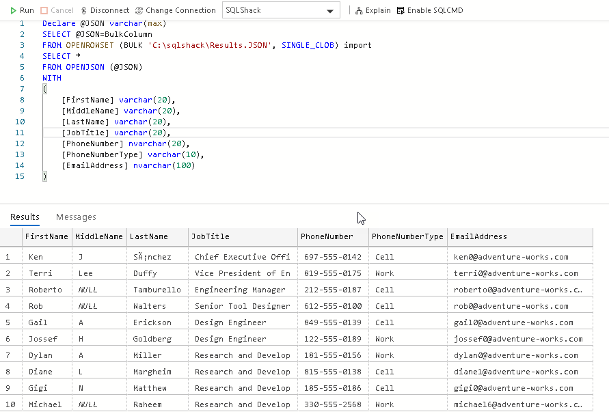Click the Explain query plan icon
The image size is (609, 414).
coord(360,10)
